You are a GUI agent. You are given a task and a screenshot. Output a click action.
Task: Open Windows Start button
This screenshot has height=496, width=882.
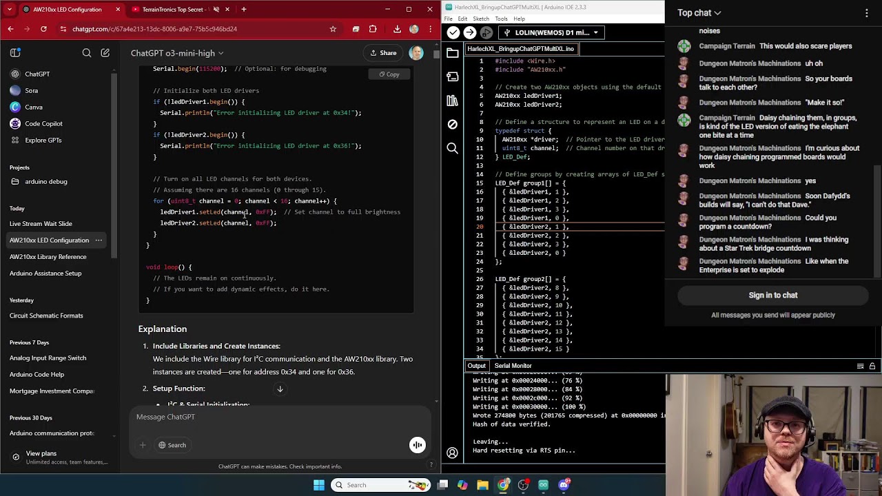pos(318,485)
